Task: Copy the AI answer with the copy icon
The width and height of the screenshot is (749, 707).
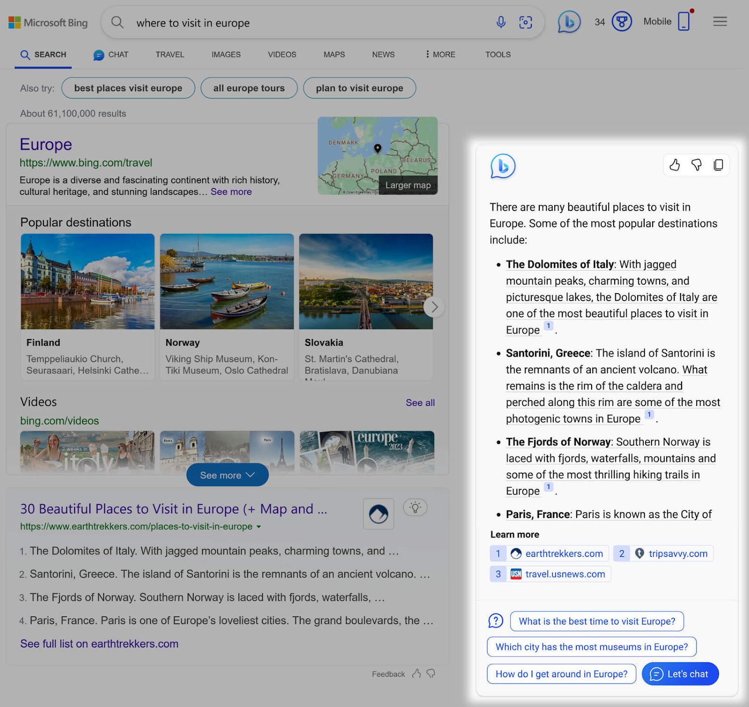Action: pyautogui.click(x=718, y=165)
